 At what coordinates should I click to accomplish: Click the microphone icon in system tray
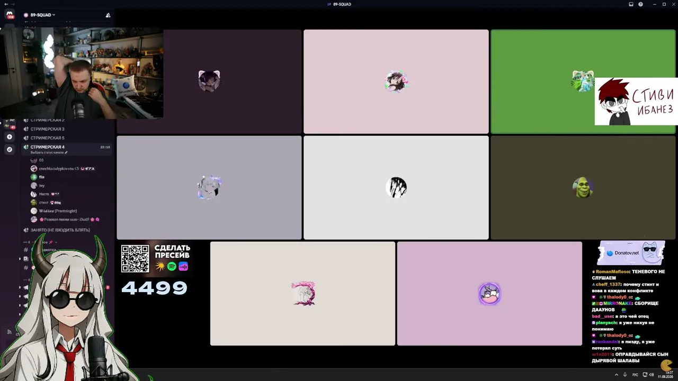[x=625, y=375]
